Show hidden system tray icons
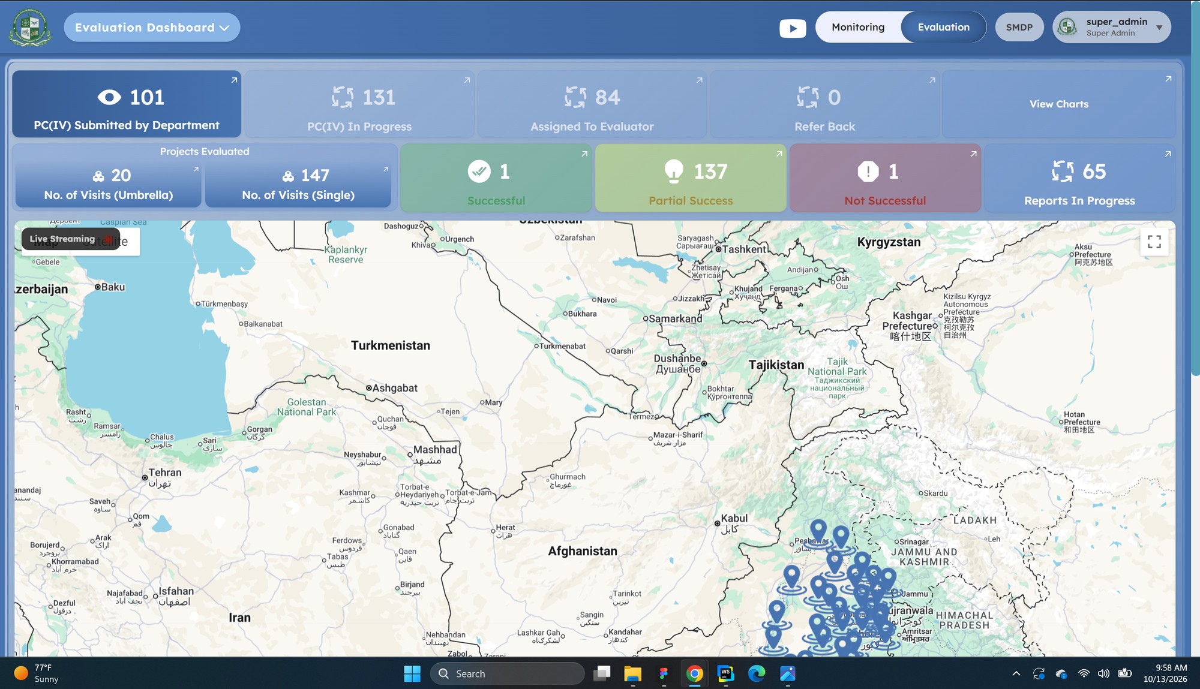Image resolution: width=1200 pixels, height=689 pixels. click(x=1016, y=673)
